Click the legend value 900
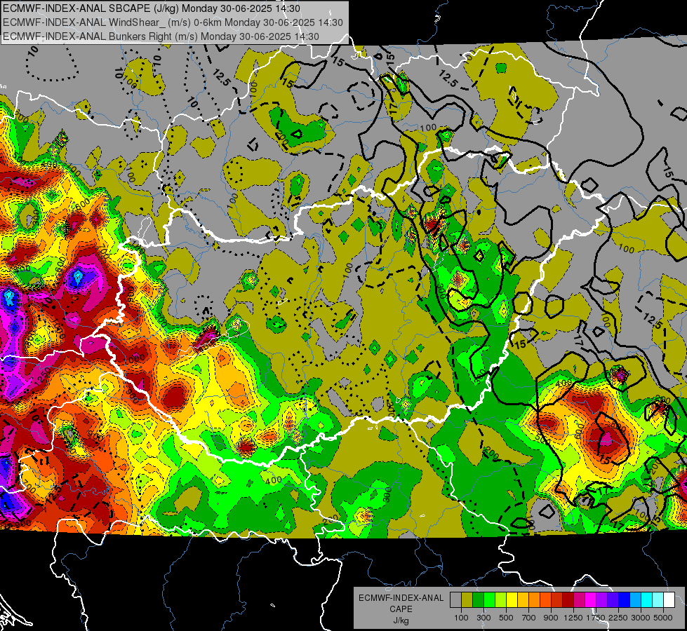687x631 pixels. coord(551,618)
